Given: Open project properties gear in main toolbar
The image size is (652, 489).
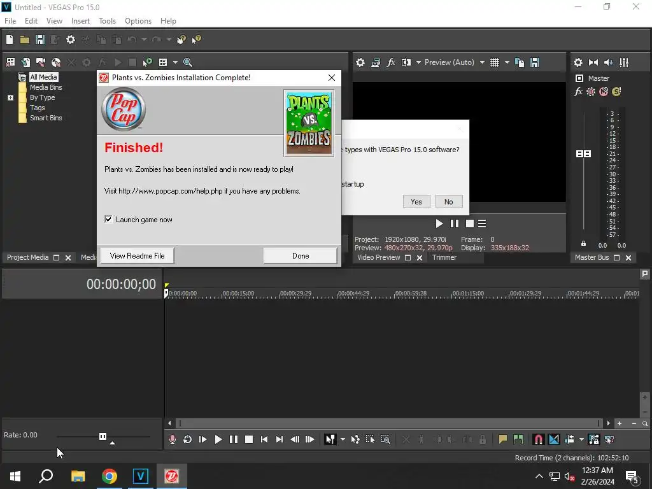Looking at the screenshot, I should [x=71, y=39].
